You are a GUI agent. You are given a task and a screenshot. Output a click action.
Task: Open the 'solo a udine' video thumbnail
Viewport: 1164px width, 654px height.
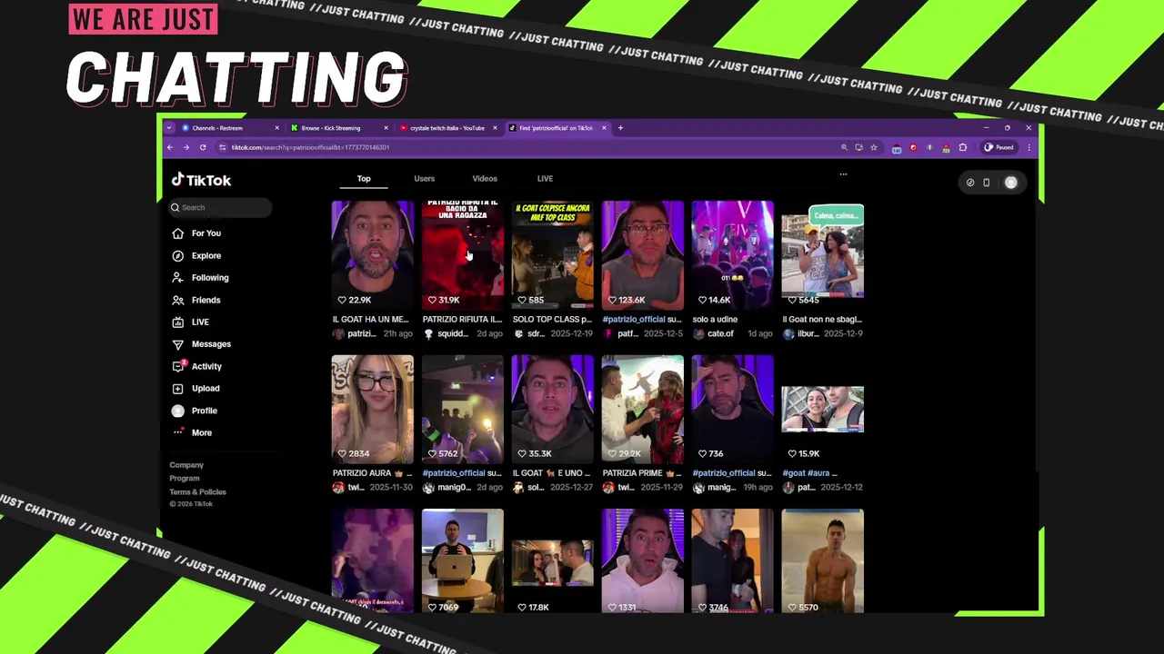tap(733, 255)
